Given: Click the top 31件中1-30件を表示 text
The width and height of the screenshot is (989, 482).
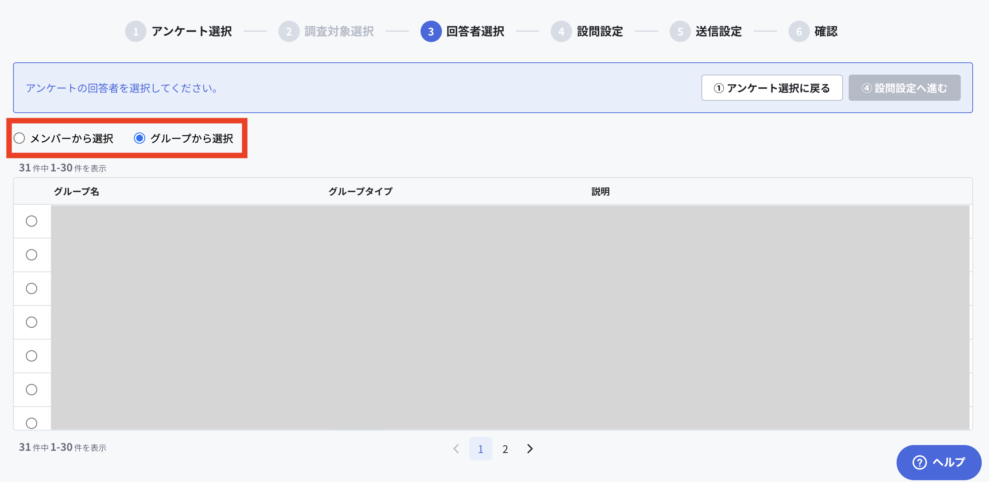Looking at the screenshot, I should [63, 168].
